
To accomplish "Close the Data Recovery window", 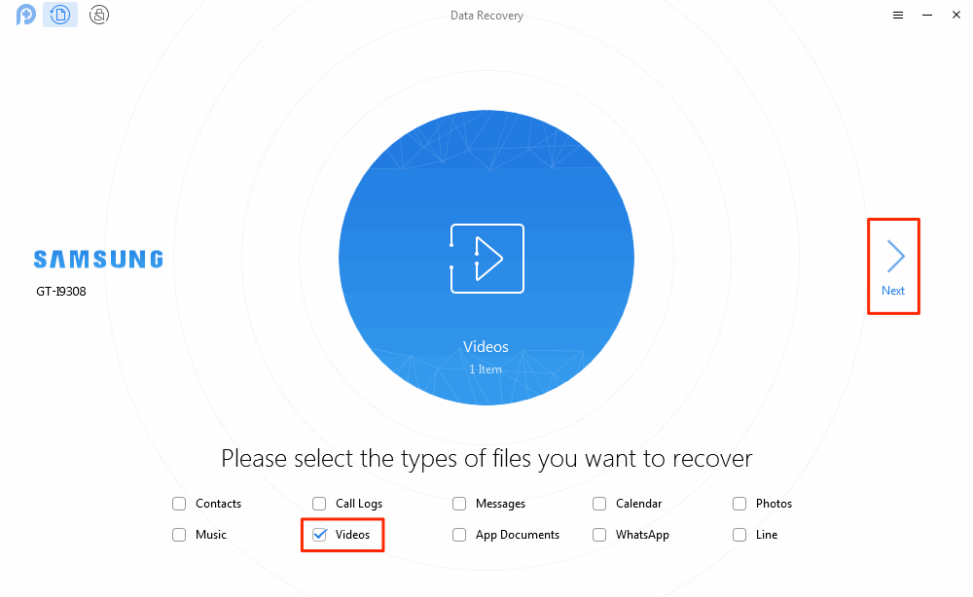I will click(x=956, y=15).
